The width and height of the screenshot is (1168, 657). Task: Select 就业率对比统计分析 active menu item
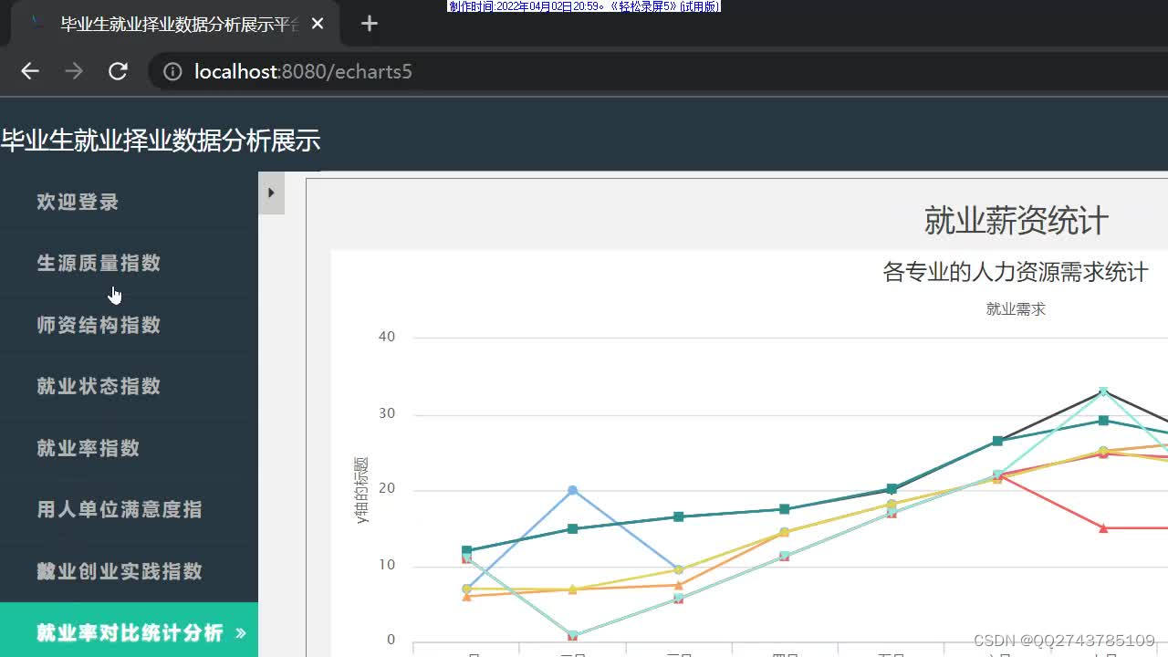click(x=129, y=632)
